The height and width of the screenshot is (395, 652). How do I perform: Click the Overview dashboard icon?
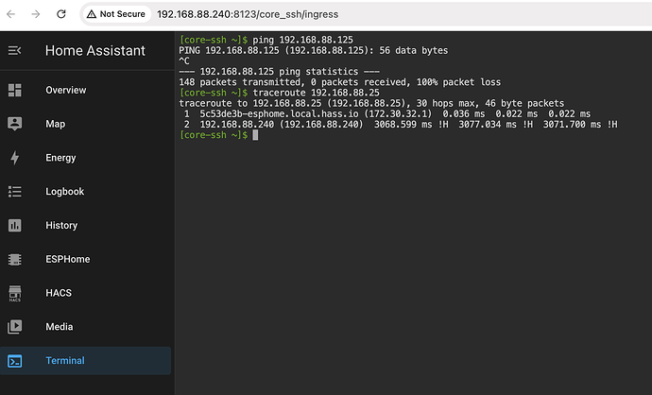pyautogui.click(x=14, y=90)
